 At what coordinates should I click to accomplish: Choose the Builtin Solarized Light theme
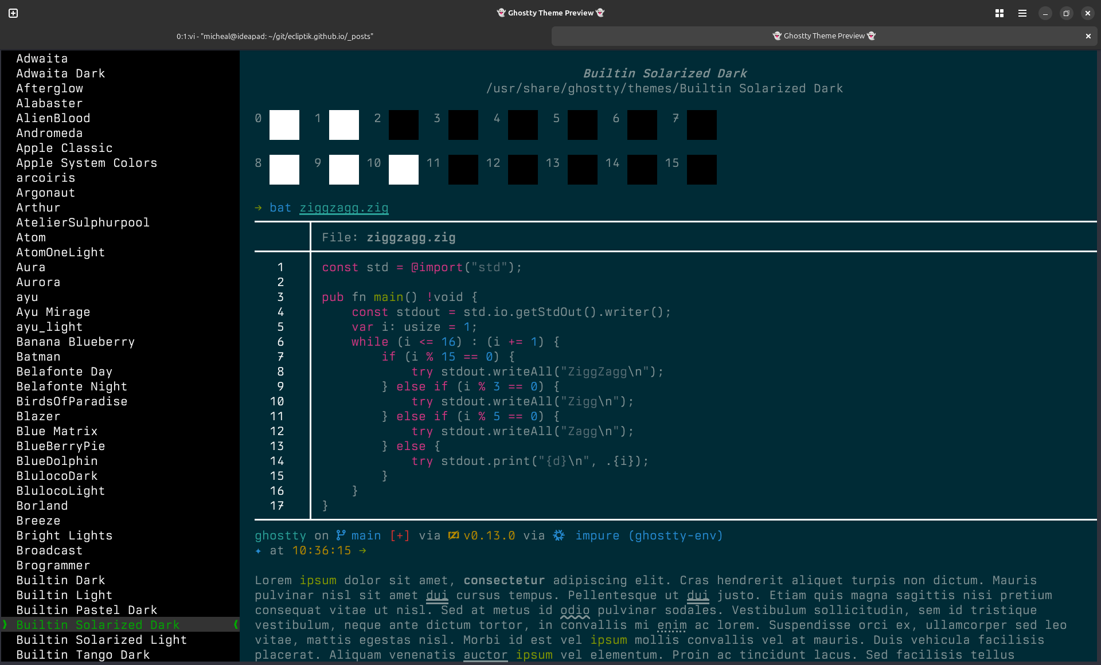click(x=101, y=640)
